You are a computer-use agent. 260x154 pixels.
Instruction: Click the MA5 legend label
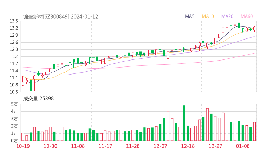tap(189, 16)
